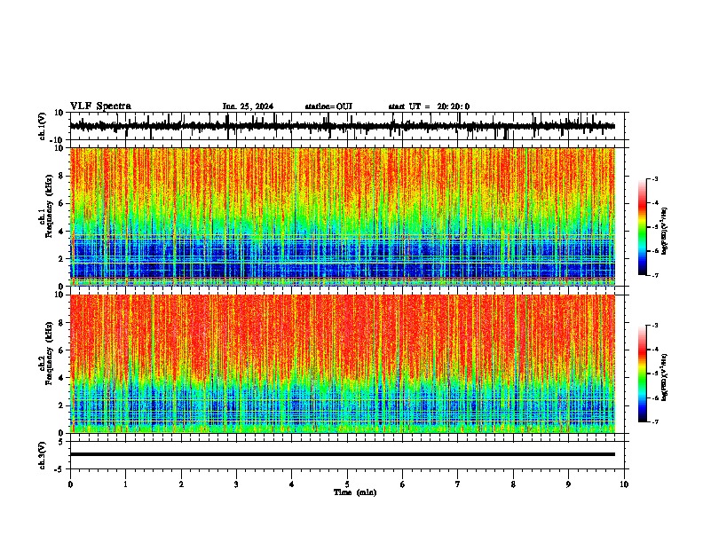Click the ch.2 spectrogram color scale bar
This screenshot has height=543, width=703.
[x=642, y=374]
